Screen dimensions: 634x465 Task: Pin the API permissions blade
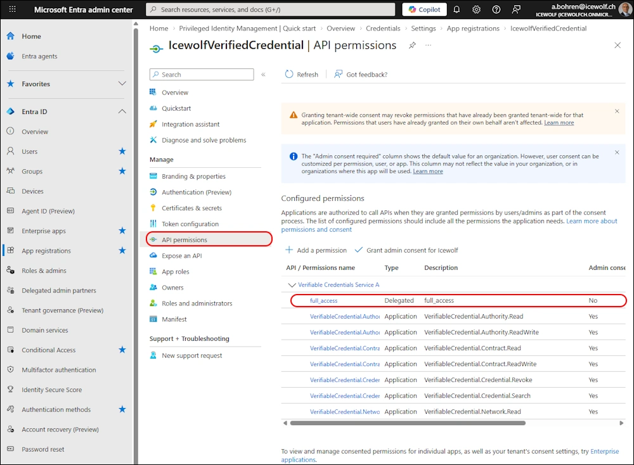[412, 46]
